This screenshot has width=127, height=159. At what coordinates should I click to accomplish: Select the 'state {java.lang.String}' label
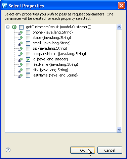pyautogui.click(x=52, y=38)
